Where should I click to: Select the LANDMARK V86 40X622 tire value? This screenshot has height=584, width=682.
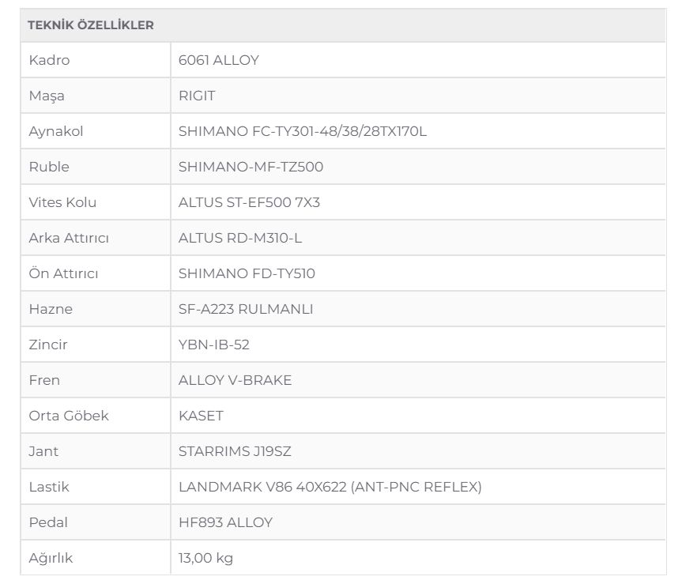click(x=330, y=487)
